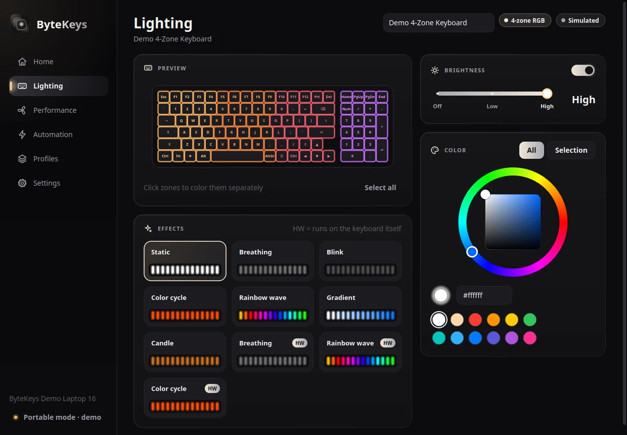Click the Del key in keyboard preview

pos(329,97)
